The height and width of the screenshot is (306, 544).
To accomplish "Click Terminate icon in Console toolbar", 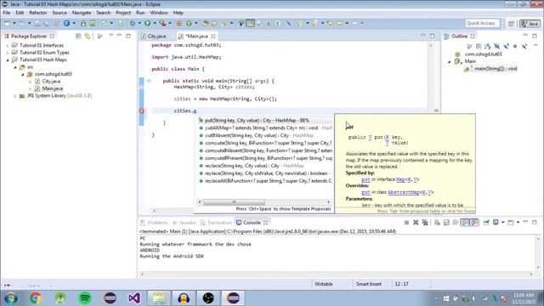I will click(406, 223).
